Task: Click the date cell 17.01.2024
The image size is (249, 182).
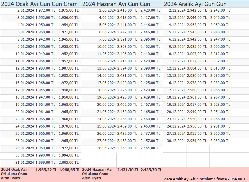Action: [x=25, y=90]
